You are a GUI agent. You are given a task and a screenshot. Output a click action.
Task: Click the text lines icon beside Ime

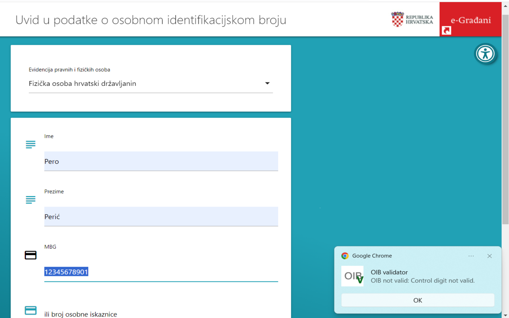tap(31, 145)
